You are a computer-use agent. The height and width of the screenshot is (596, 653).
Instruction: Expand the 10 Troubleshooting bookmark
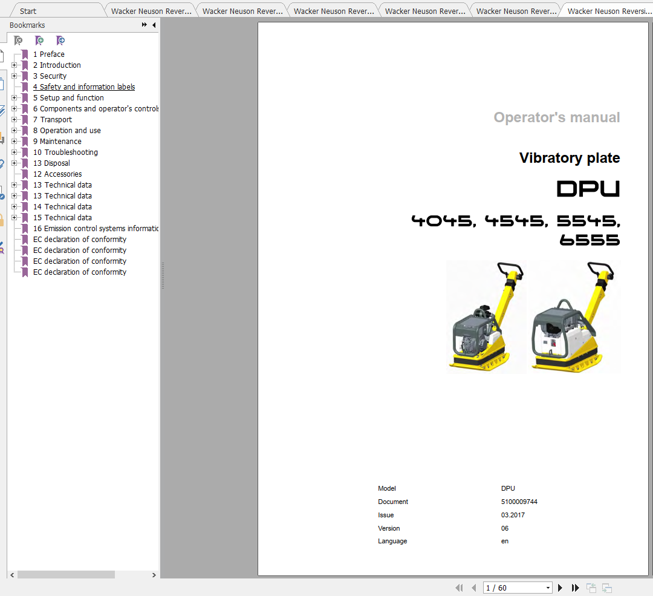tap(14, 152)
